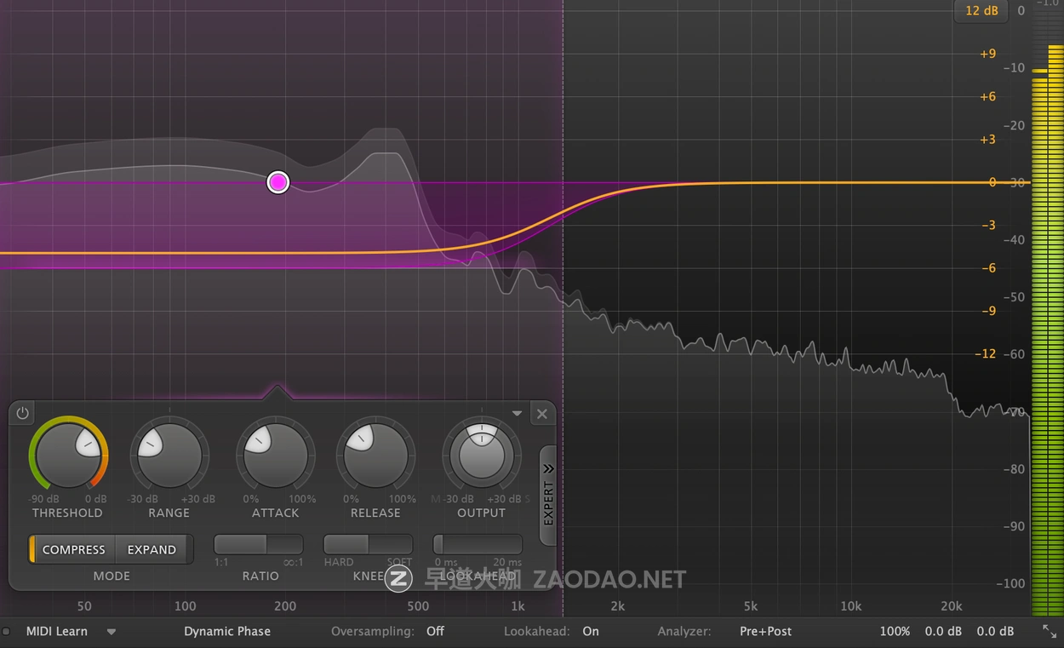Click the full screen resize icon
This screenshot has height=648, width=1064.
1049,631
